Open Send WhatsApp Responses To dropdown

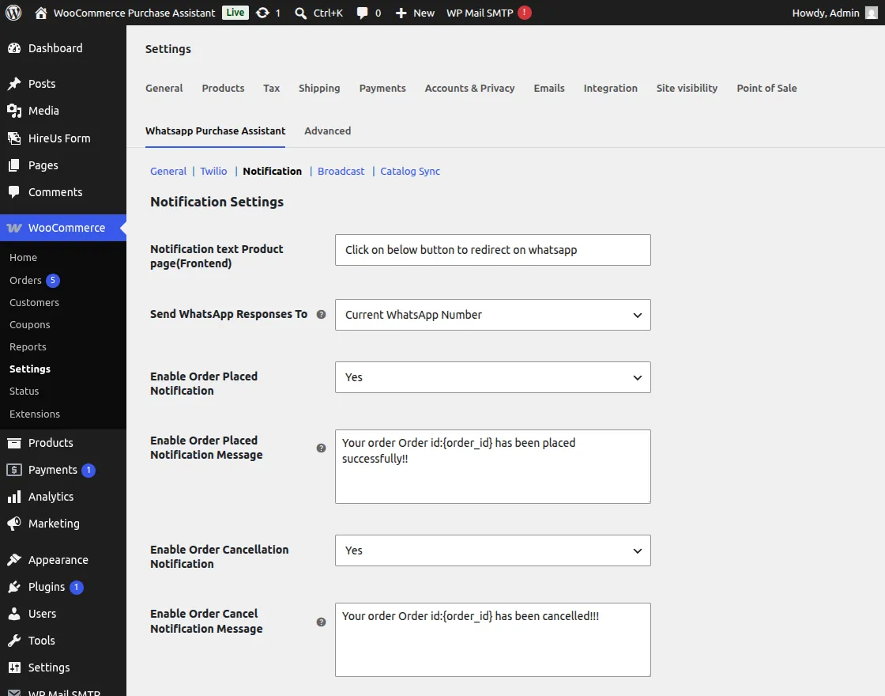tap(493, 315)
